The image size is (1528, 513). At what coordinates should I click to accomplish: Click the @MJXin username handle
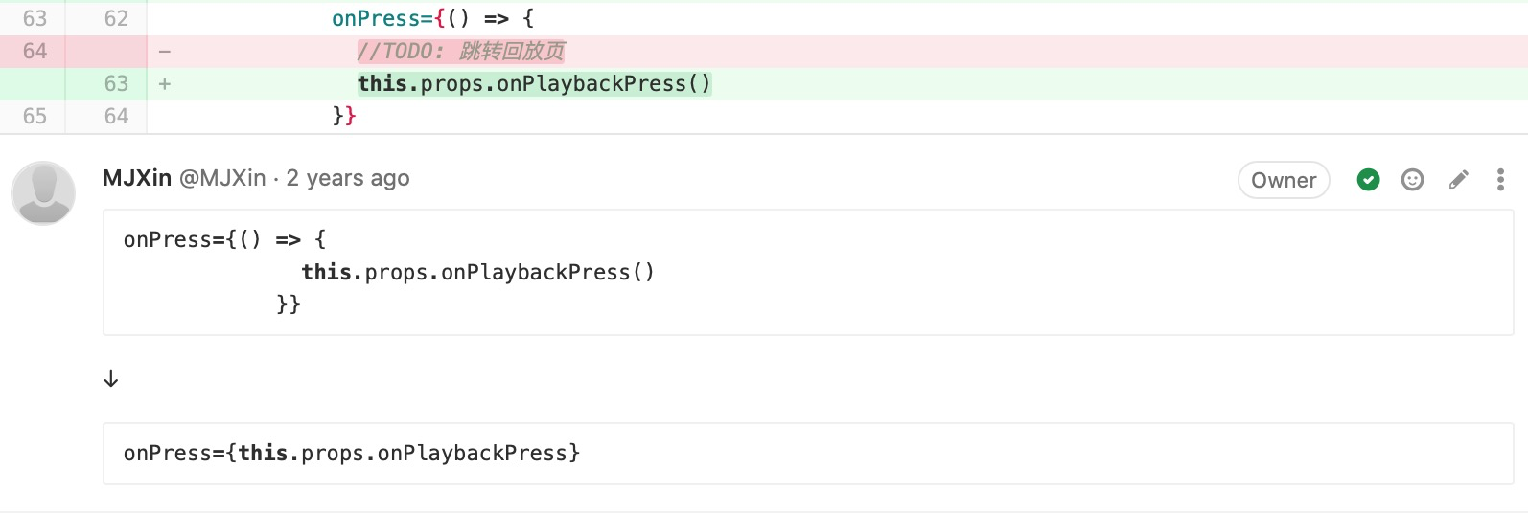pyautogui.click(x=222, y=178)
